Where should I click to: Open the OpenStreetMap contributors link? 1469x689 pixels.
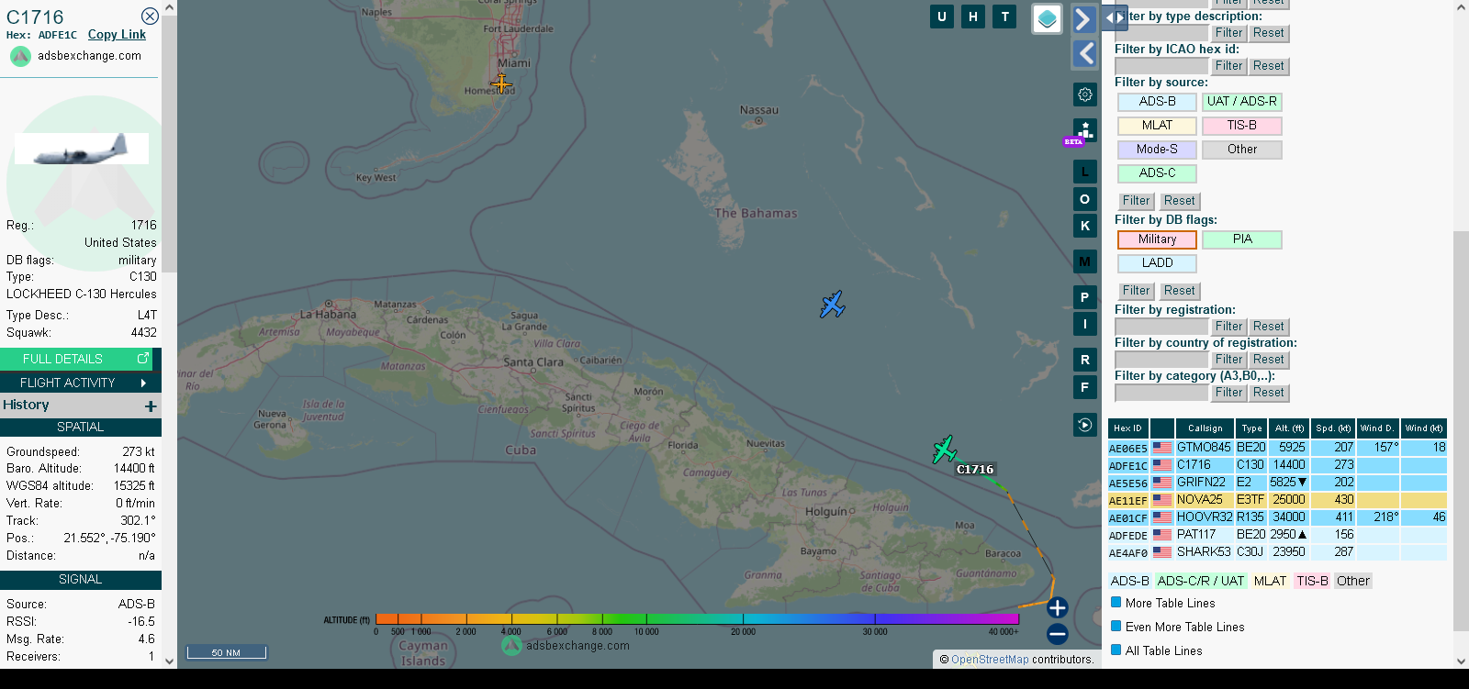click(990, 660)
